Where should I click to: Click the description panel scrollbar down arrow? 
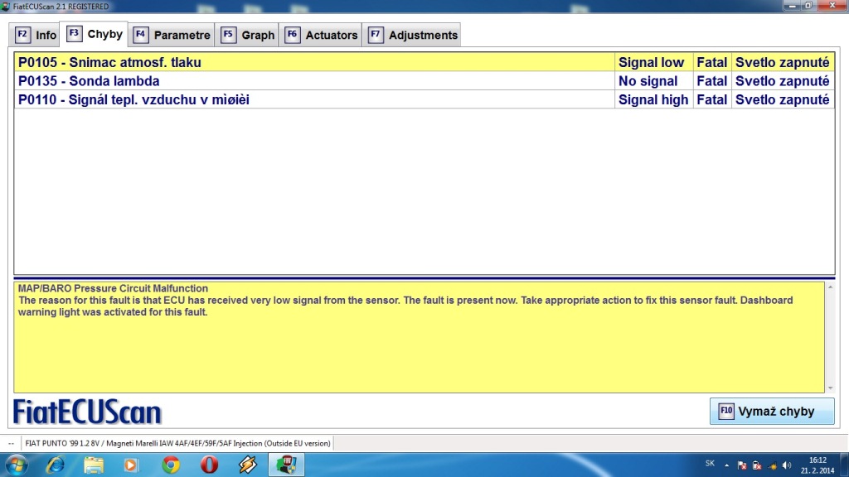[830, 387]
